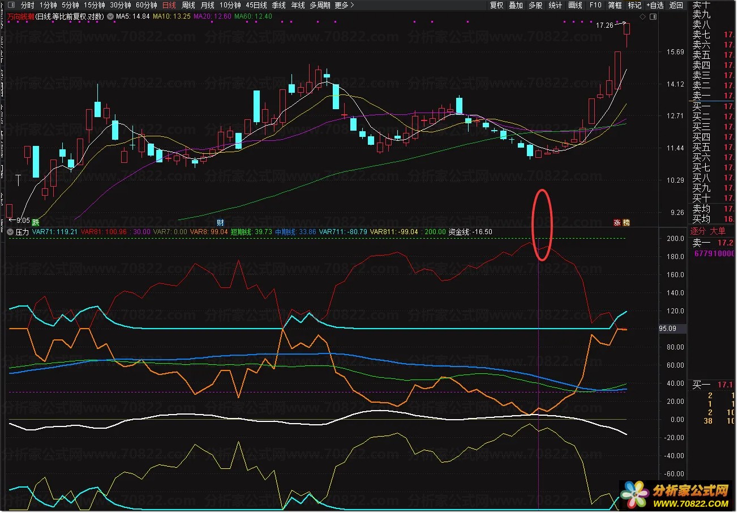Click the diamond marker icon above the chart
This screenshot has height=513, width=738.
click(643, 17)
